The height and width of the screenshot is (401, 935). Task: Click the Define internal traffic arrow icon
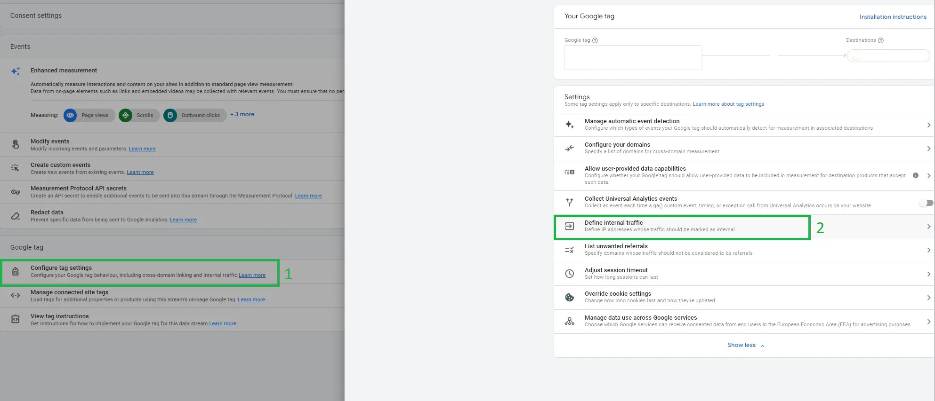coord(570,226)
